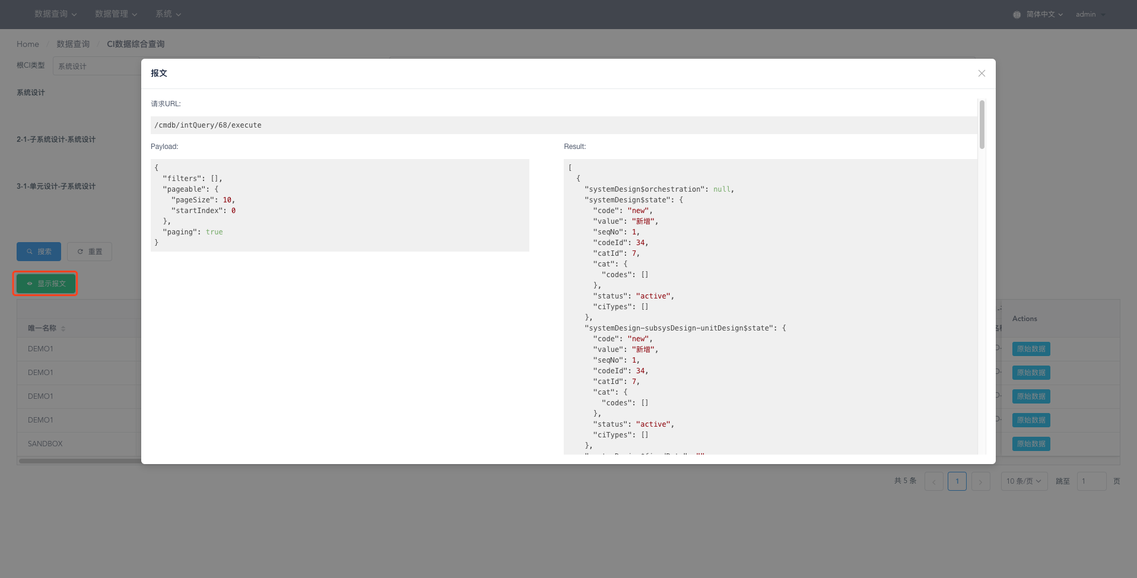Click the dialog vertical scrollbar thumb

(982, 124)
